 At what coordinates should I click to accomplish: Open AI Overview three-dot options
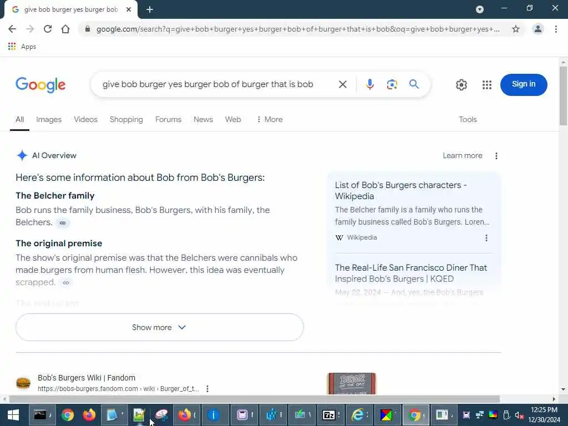coord(496,156)
